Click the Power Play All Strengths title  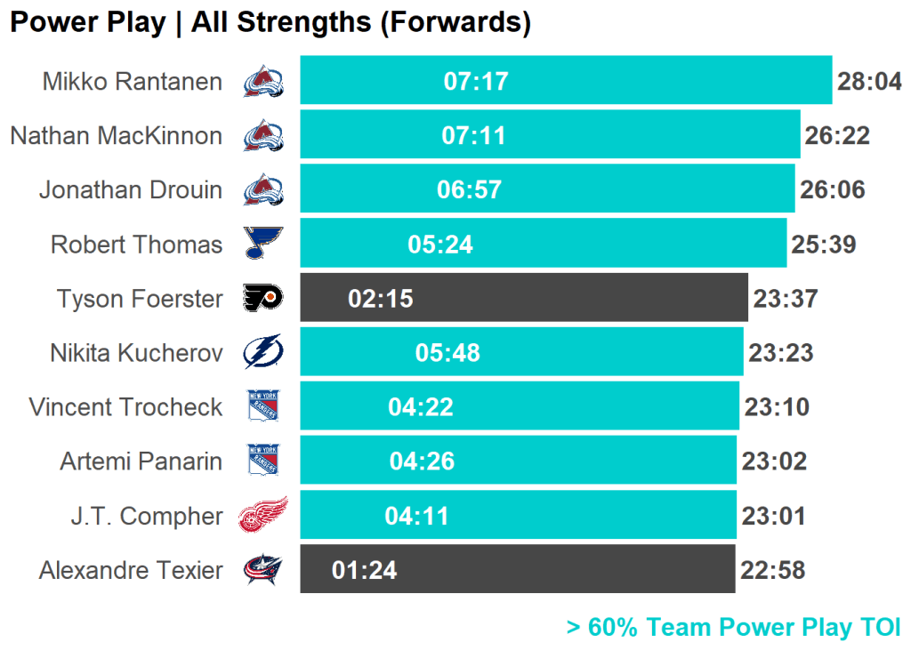pos(270,22)
